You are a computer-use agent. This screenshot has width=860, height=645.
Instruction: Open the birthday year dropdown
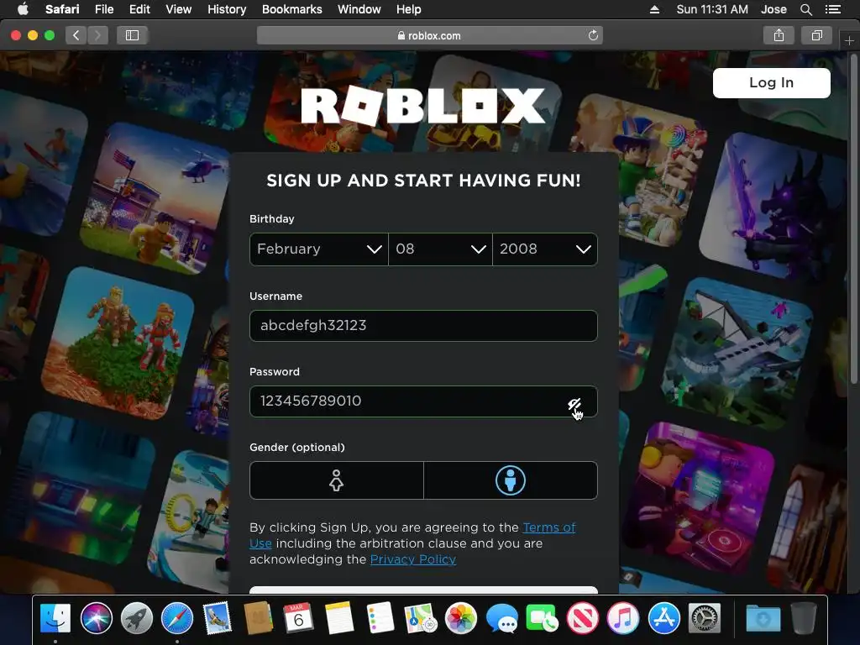[x=545, y=249]
